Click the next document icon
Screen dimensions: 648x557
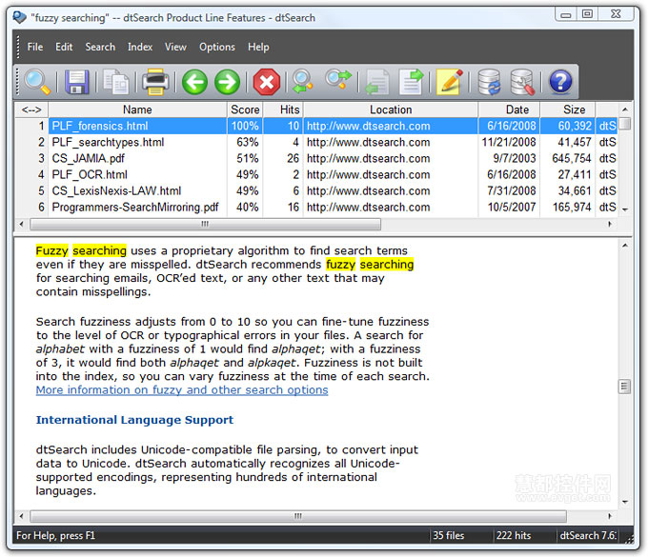click(412, 82)
